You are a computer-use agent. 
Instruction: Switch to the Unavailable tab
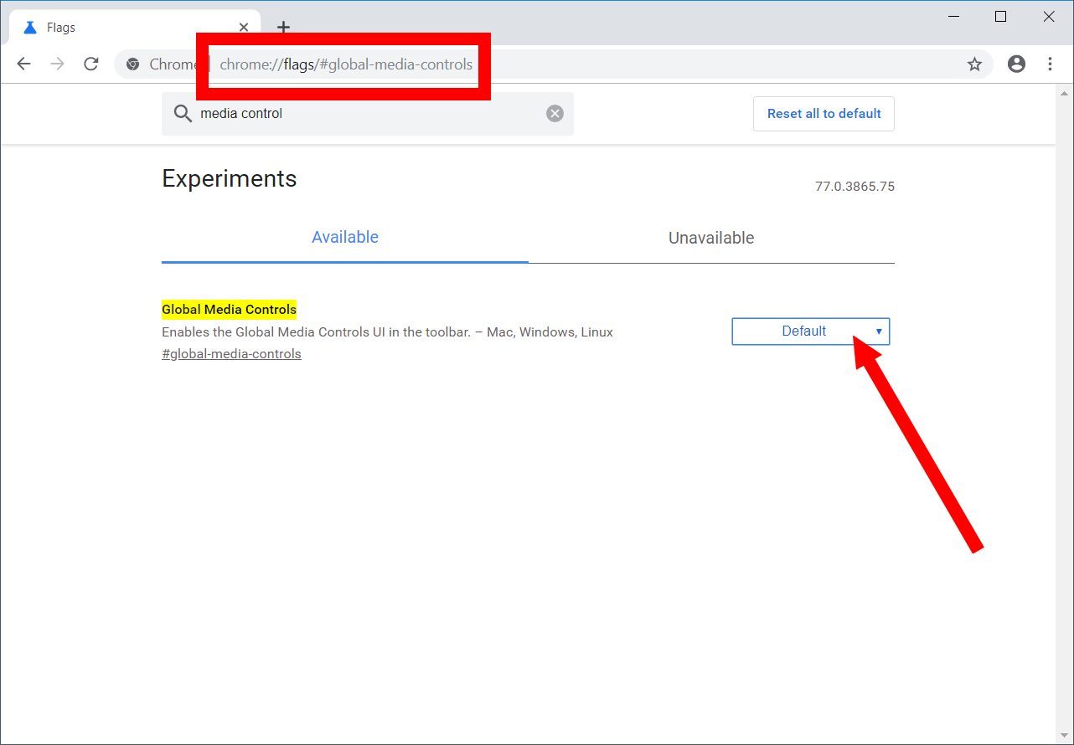(x=711, y=238)
